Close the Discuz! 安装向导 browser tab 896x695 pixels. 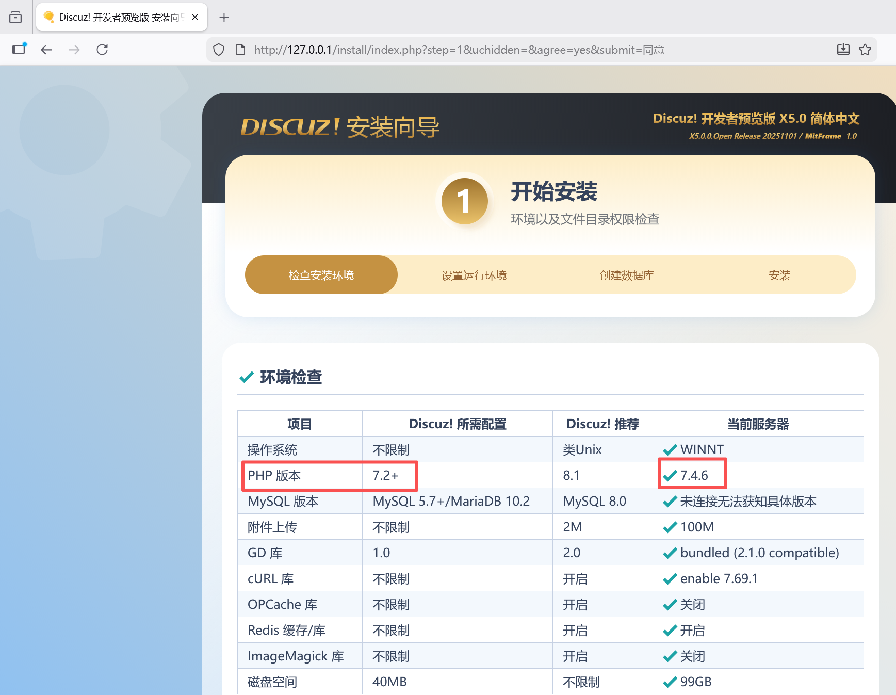195,17
